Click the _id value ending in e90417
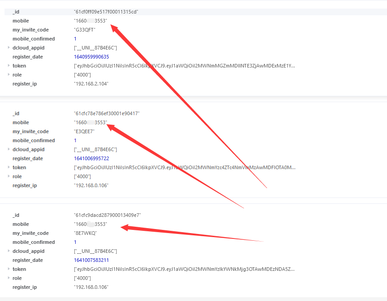387x301 pixels. (x=107, y=113)
